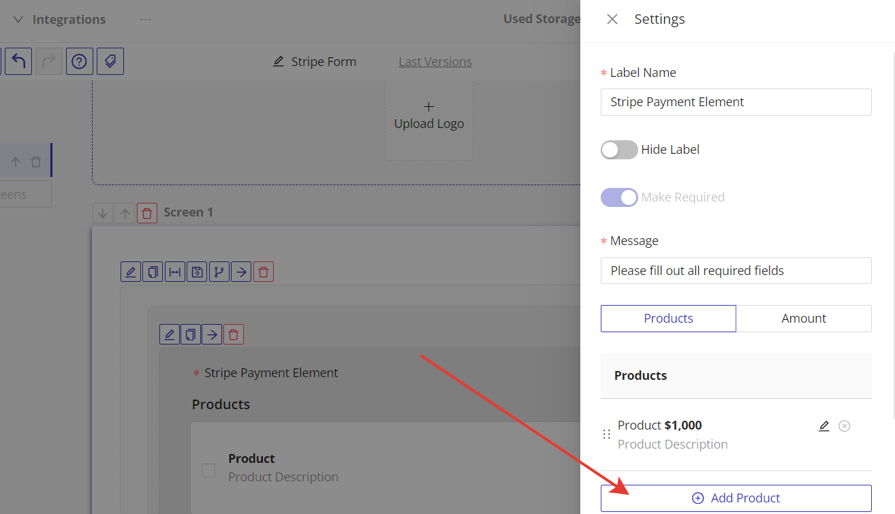Switch to the Amount tab
The image size is (895, 514).
tap(803, 319)
